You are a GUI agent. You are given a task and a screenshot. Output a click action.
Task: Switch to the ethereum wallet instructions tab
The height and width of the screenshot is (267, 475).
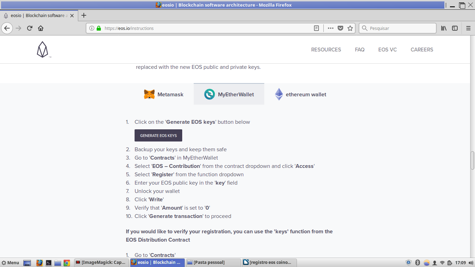point(300,94)
